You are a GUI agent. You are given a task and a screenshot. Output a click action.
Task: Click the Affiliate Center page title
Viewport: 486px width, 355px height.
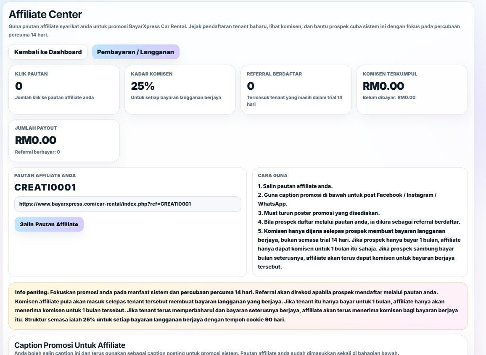click(45, 14)
